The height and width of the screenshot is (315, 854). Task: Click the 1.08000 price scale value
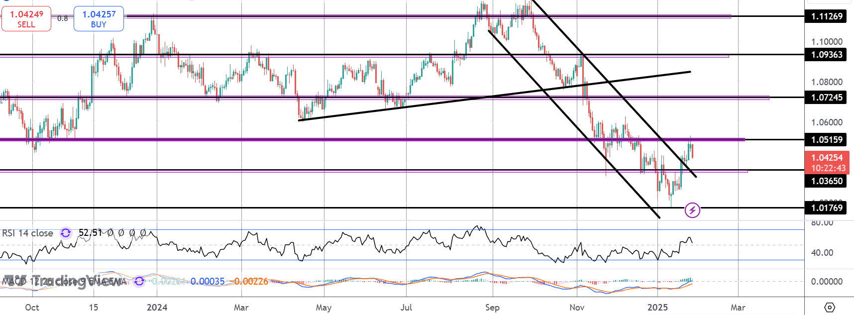click(827, 82)
